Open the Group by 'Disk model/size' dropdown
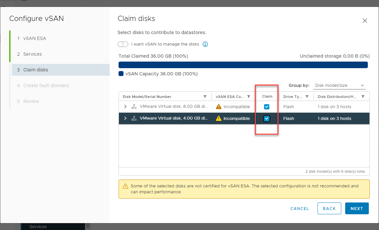 pos(339,85)
